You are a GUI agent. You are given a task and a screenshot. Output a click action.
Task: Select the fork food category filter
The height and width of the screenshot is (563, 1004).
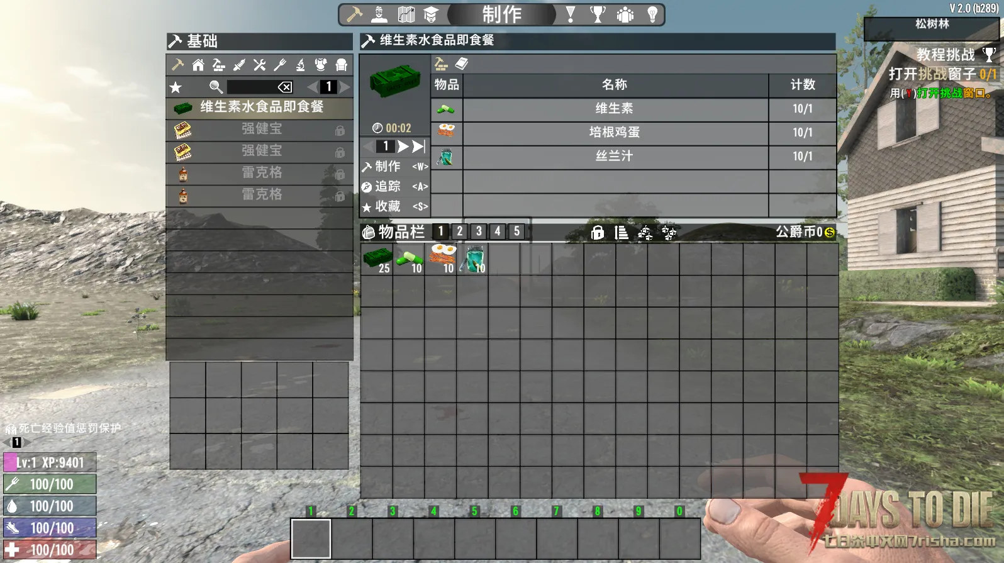click(280, 65)
